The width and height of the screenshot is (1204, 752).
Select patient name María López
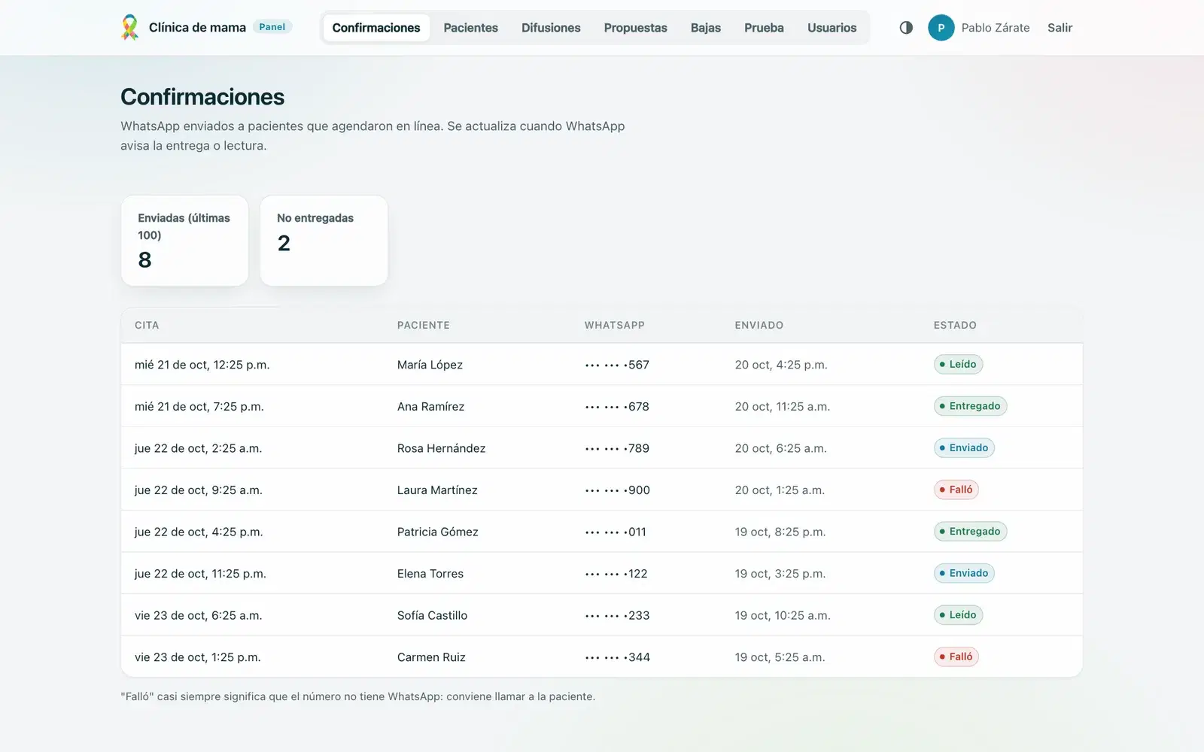(x=430, y=365)
